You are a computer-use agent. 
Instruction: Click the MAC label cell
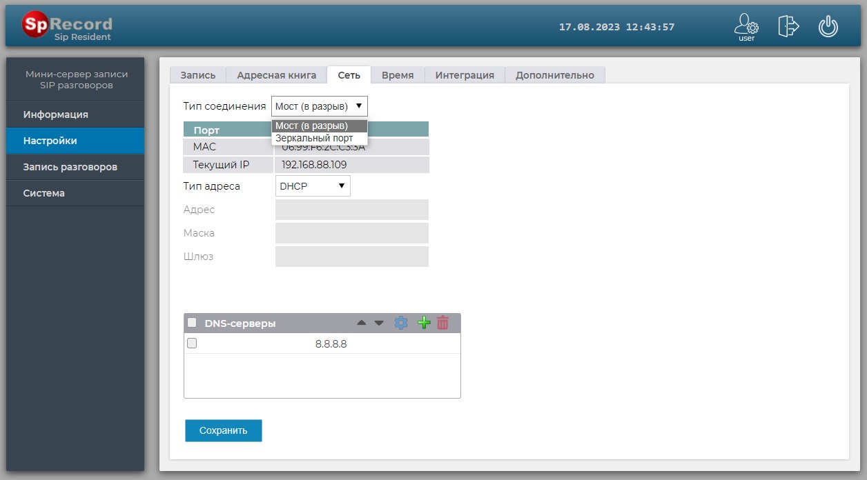point(228,147)
